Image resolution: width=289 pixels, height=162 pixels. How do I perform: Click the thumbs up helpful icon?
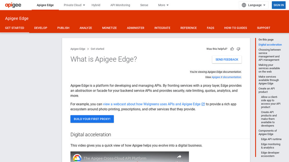click(232, 49)
